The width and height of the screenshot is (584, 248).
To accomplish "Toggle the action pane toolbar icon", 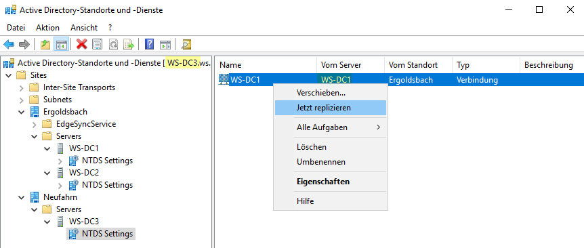I will (165, 45).
